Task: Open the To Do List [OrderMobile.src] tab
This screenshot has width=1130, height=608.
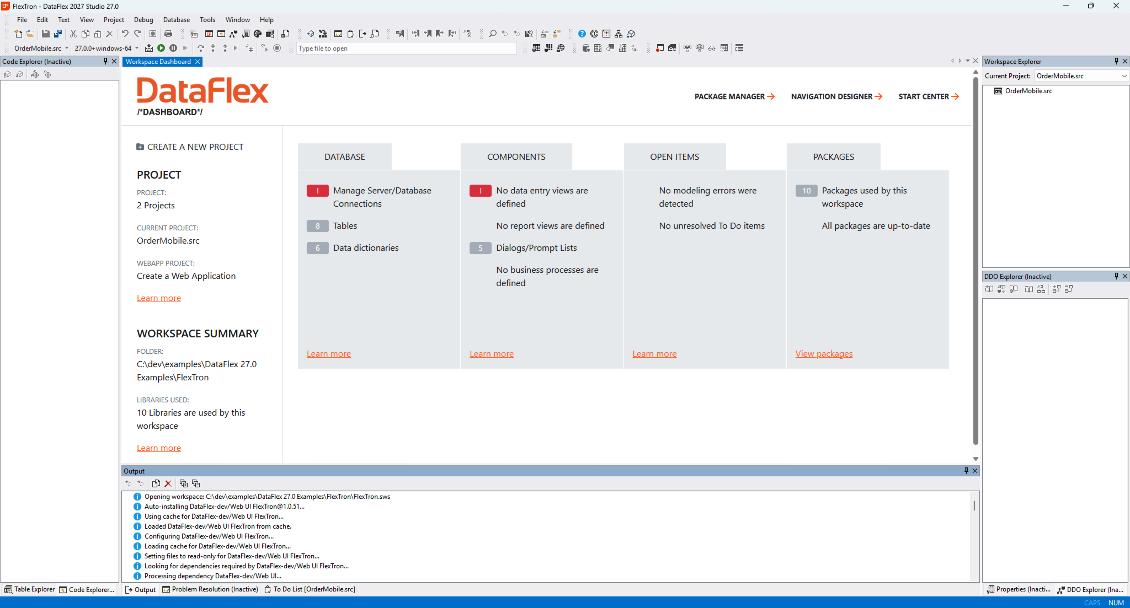Action: coord(310,590)
